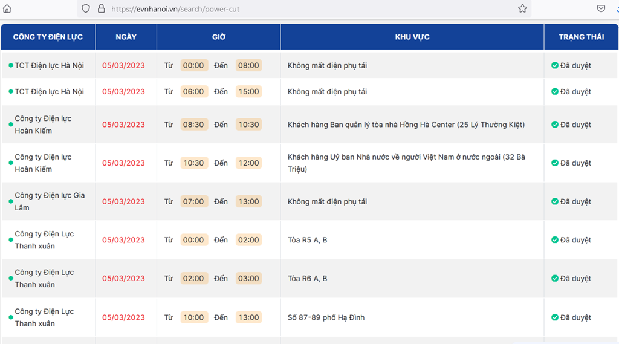Click green dot beside Điện lực Gia Lâm
The width and height of the screenshot is (619, 344).
pos(11,201)
